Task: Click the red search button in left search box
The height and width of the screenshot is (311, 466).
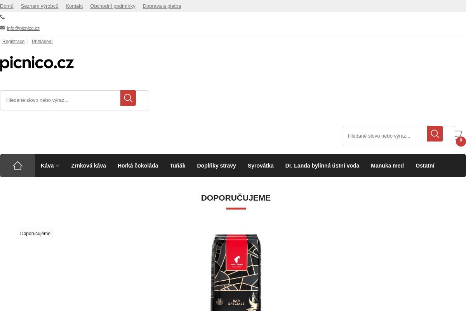Action: tap(128, 98)
